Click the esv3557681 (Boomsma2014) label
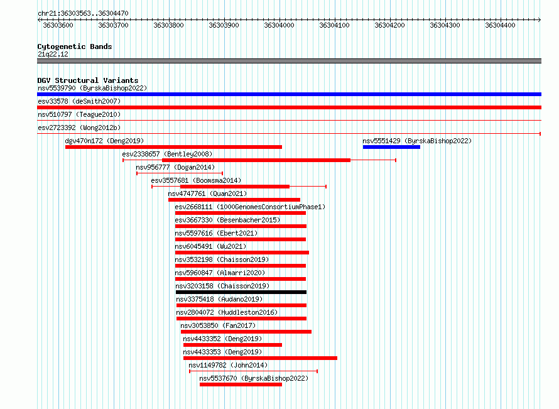The height and width of the screenshot is (409, 559). (196, 180)
